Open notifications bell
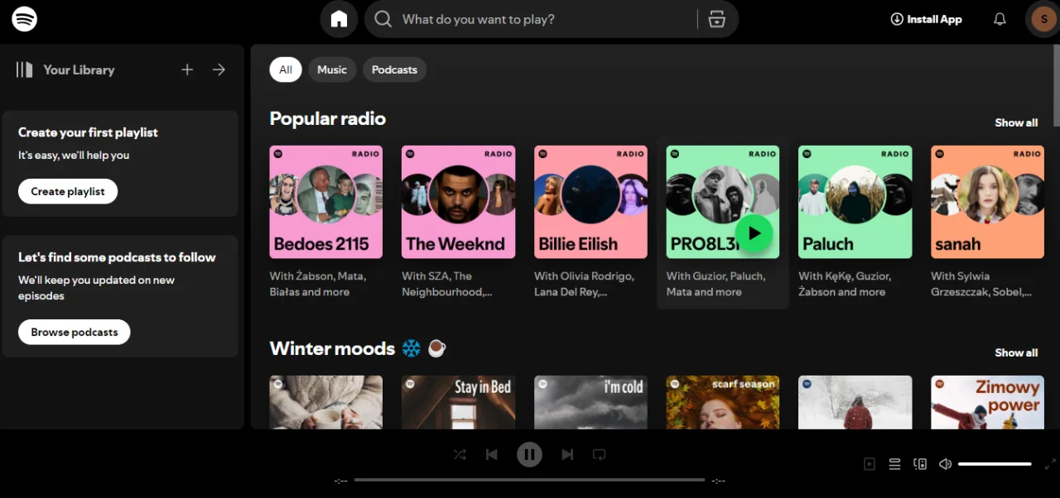The width and height of the screenshot is (1060, 498). click(x=1000, y=19)
